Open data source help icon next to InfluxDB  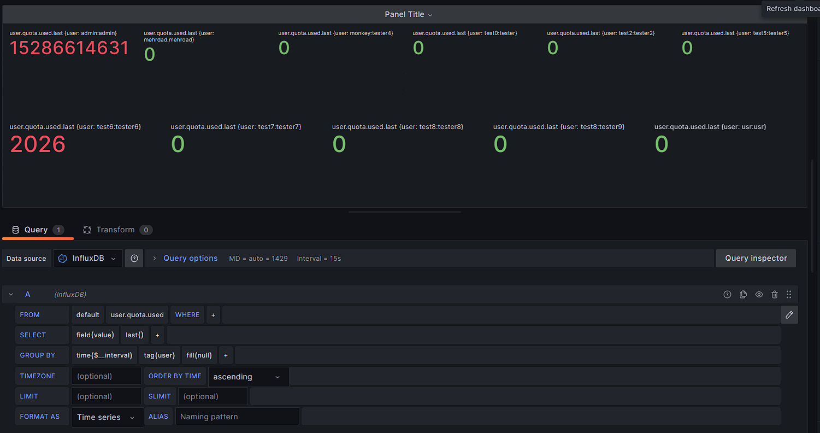[134, 259]
